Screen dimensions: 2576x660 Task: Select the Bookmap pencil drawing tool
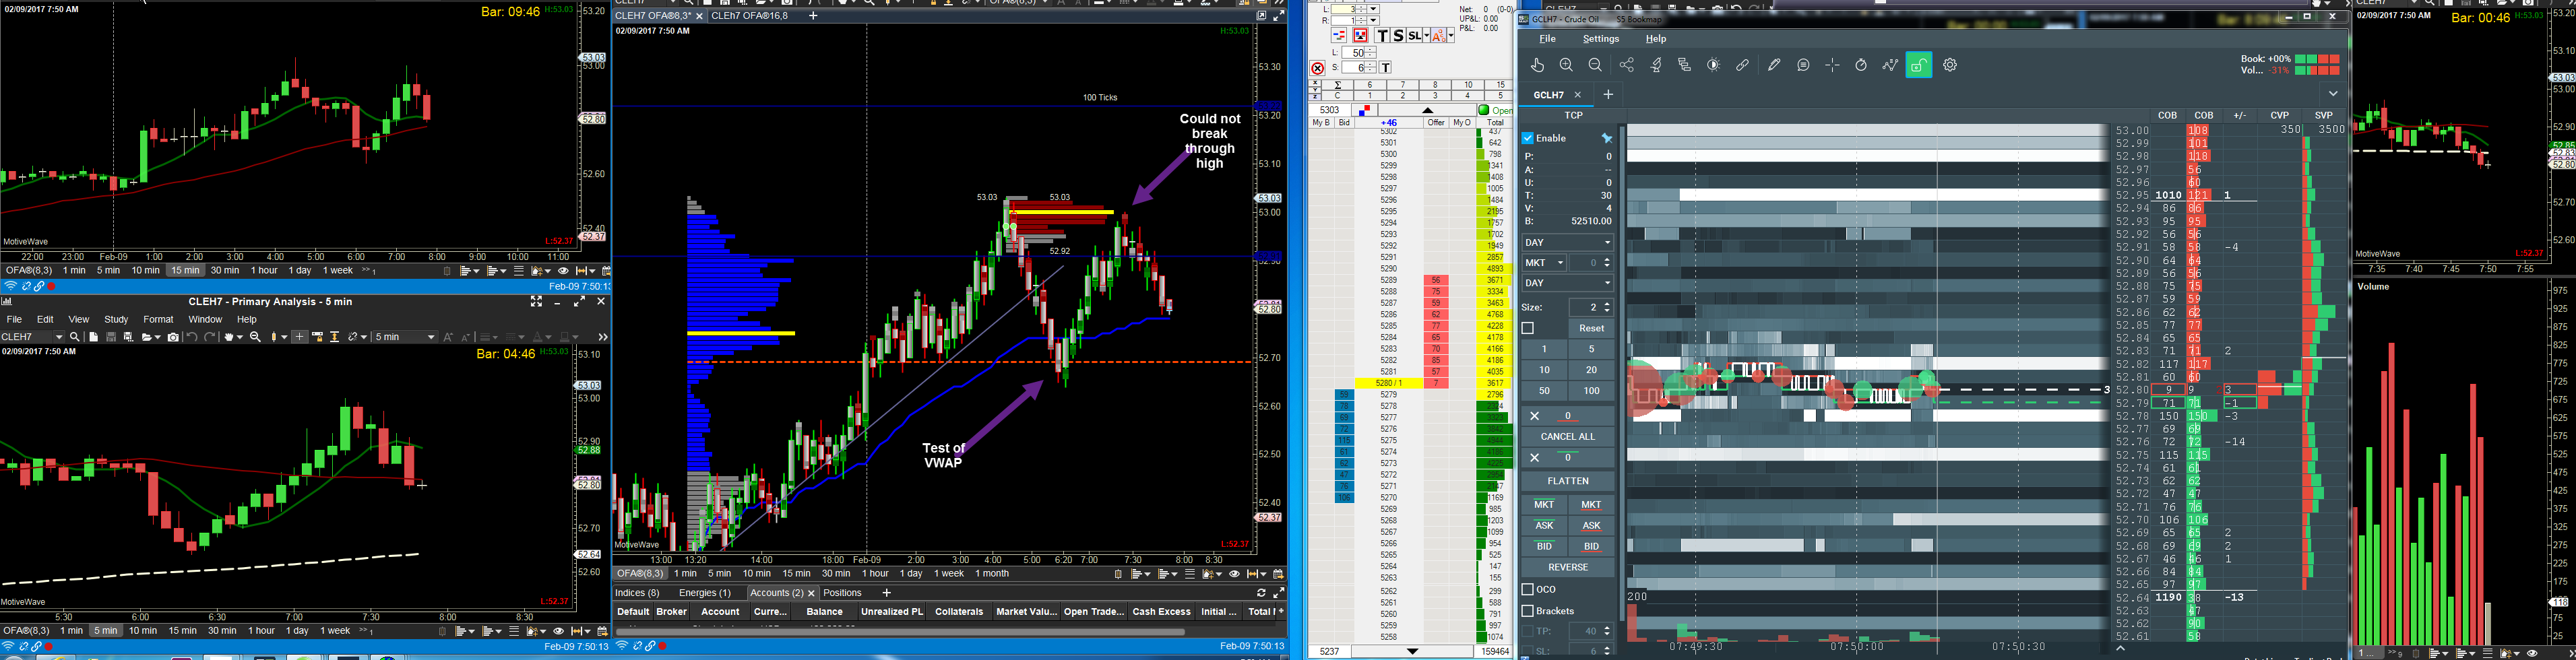(x=1774, y=65)
